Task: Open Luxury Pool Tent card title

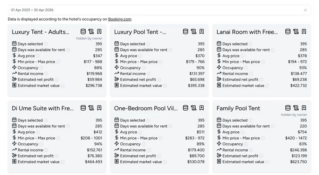Action: click(x=140, y=32)
